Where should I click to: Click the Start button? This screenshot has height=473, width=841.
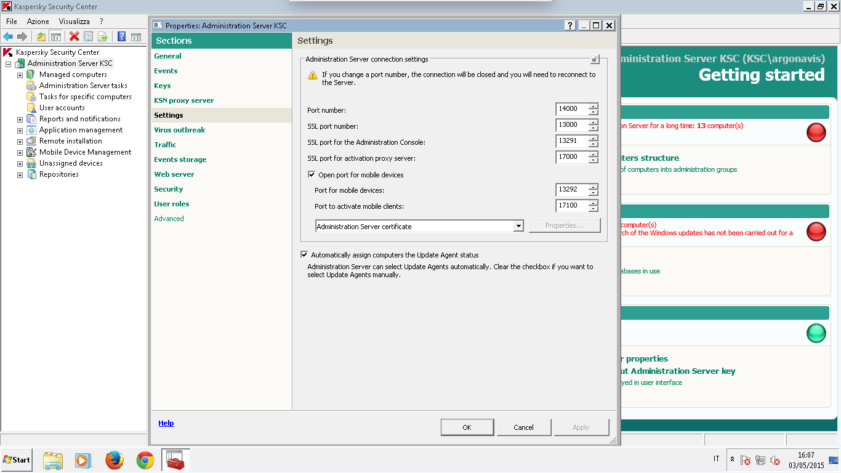[17, 460]
